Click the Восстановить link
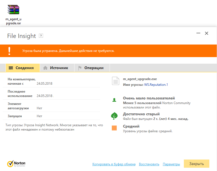Viewport: 217px width, 171px height. click(x=149, y=164)
